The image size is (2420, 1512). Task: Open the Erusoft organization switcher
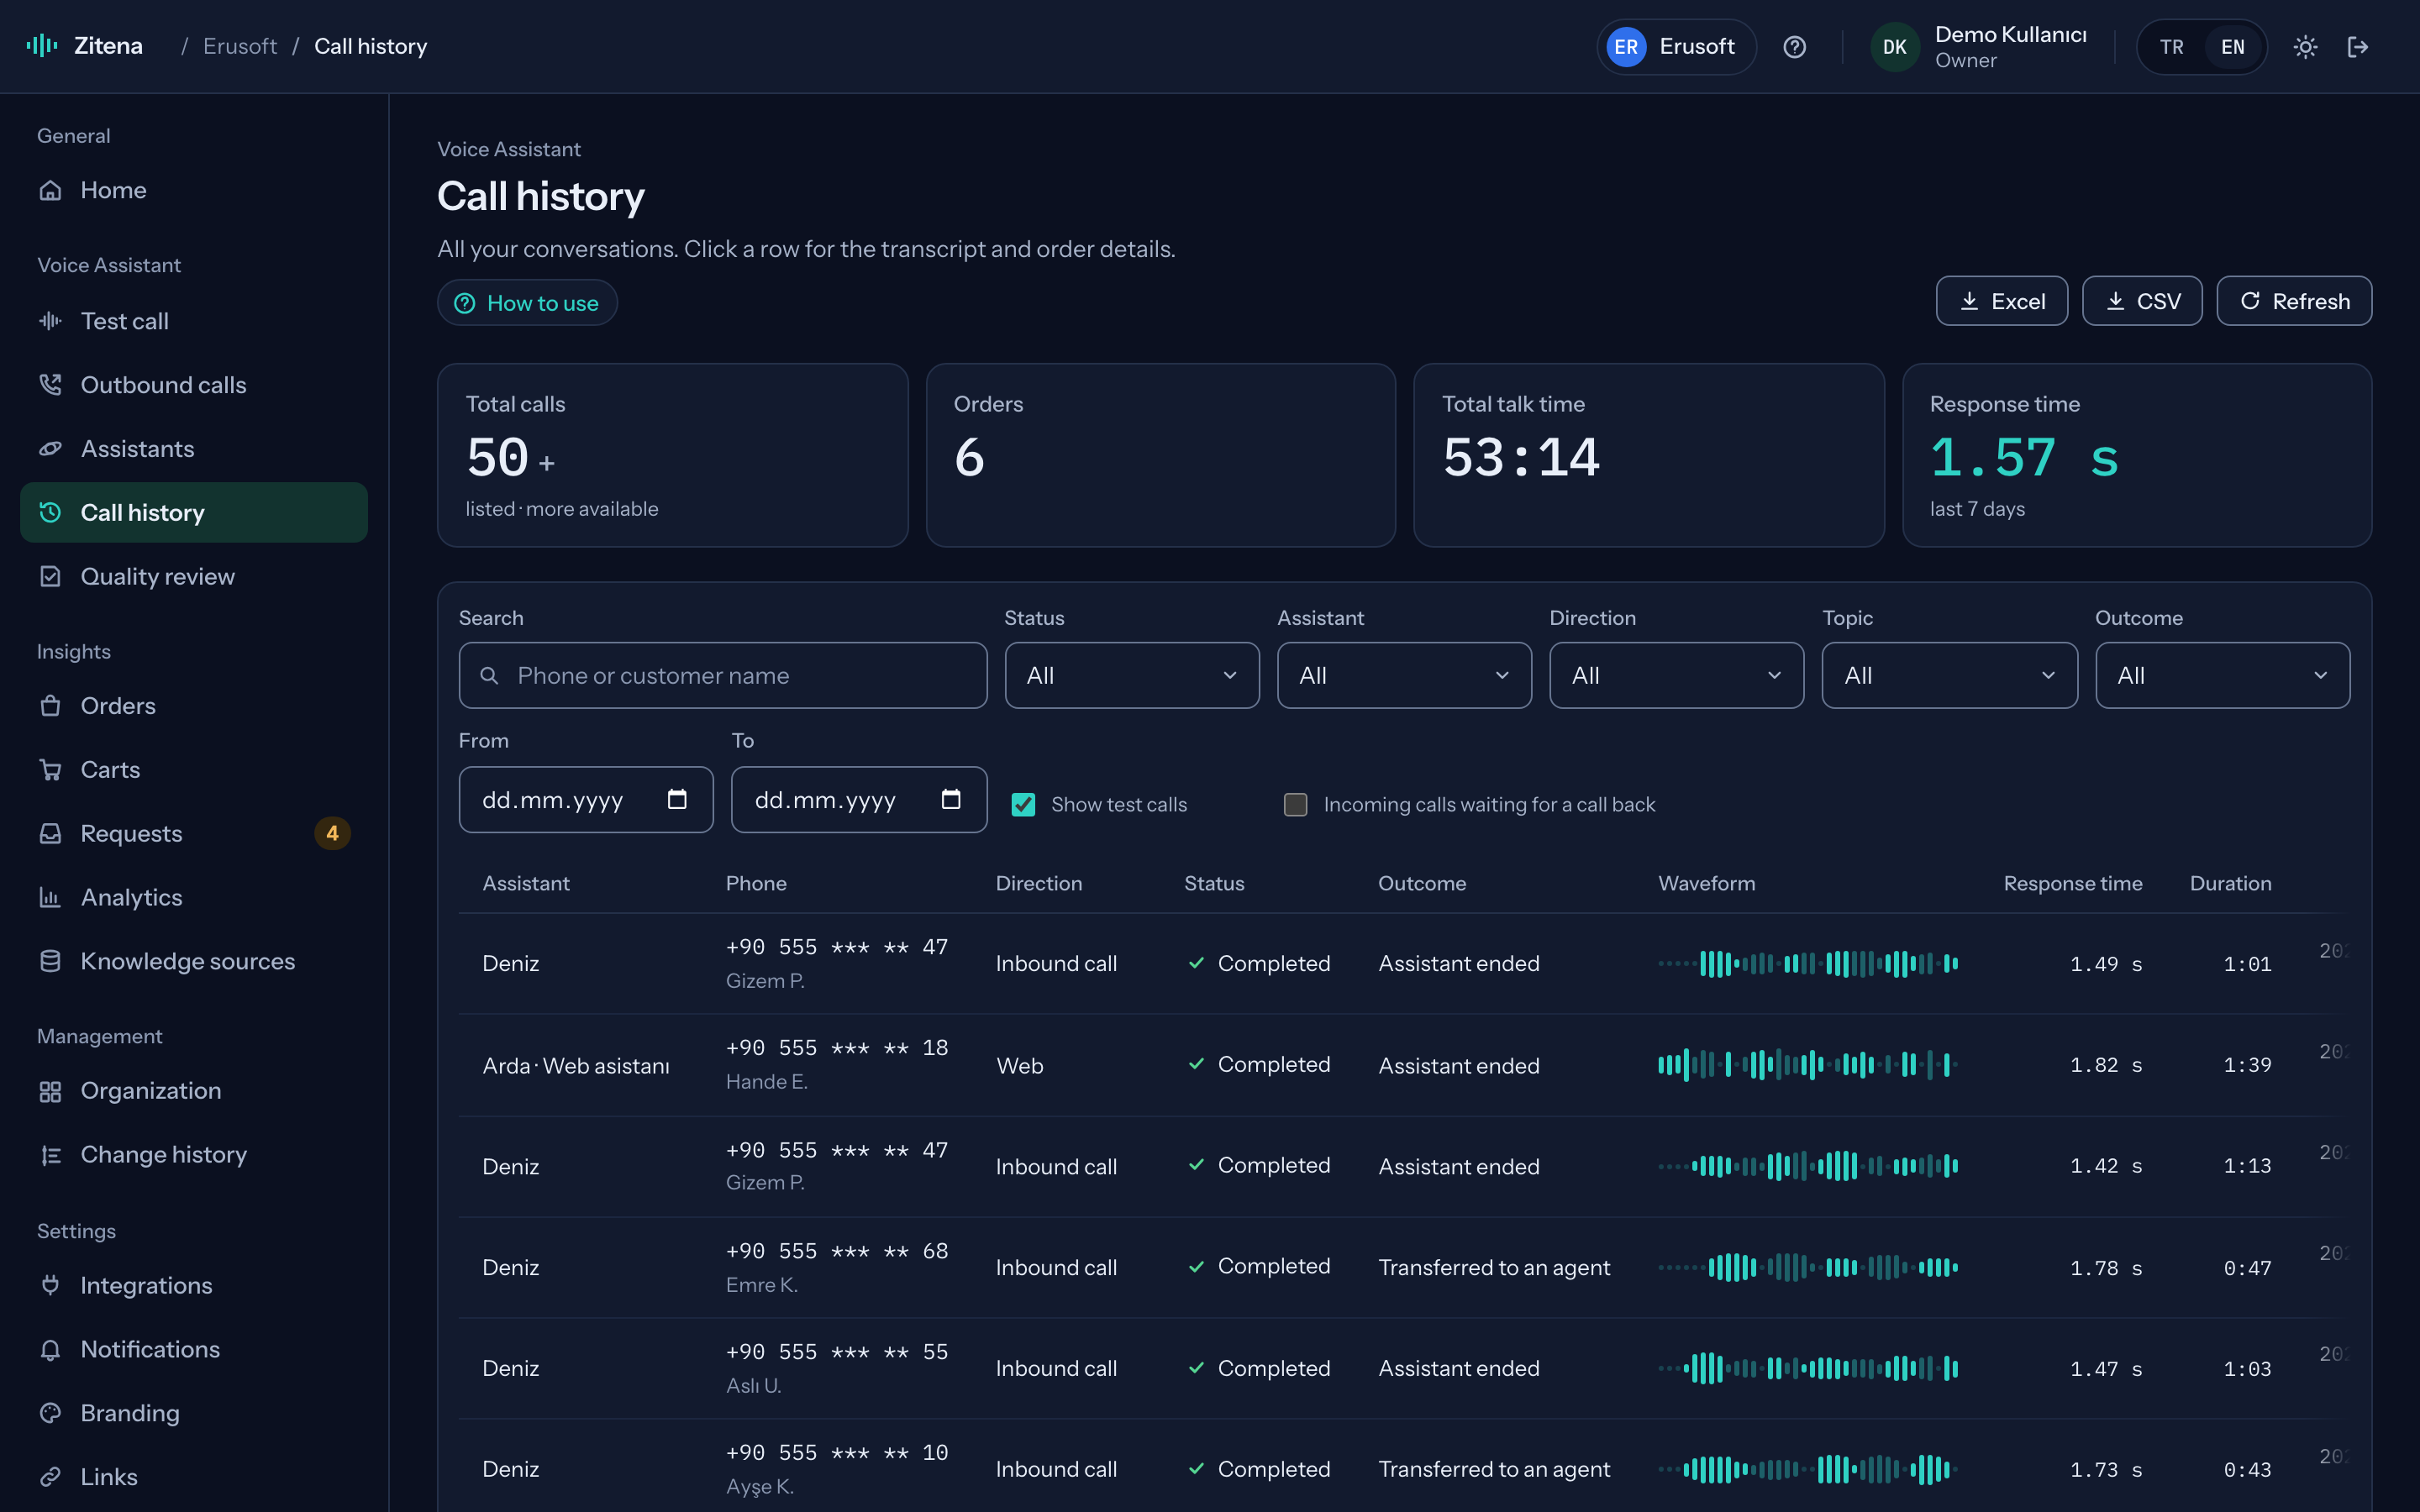[1676, 47]
